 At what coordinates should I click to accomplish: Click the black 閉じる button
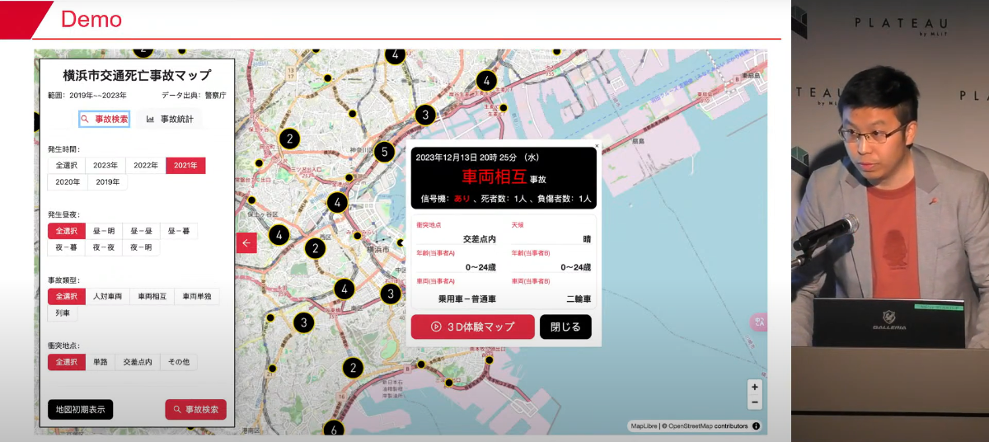[565, 327]
